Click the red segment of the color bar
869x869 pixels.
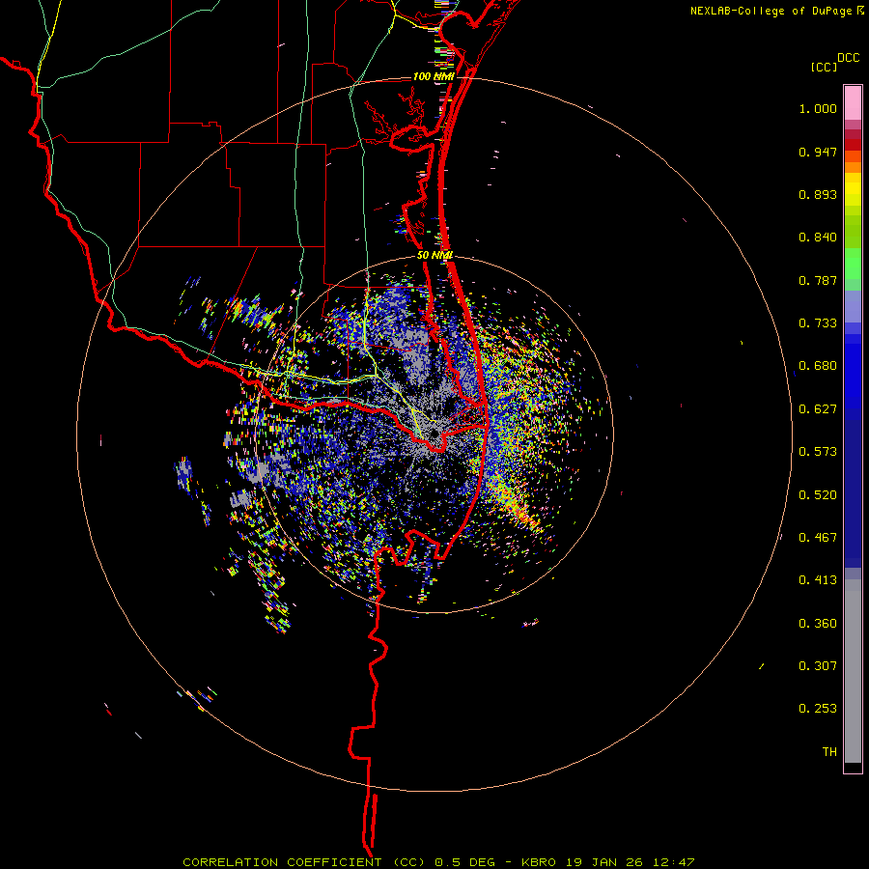coord(853,145)
